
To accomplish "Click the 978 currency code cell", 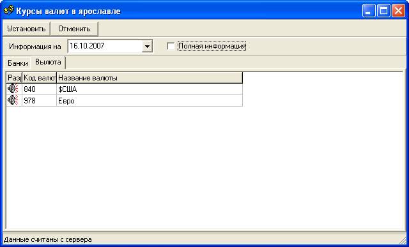I will click(40, 101).
